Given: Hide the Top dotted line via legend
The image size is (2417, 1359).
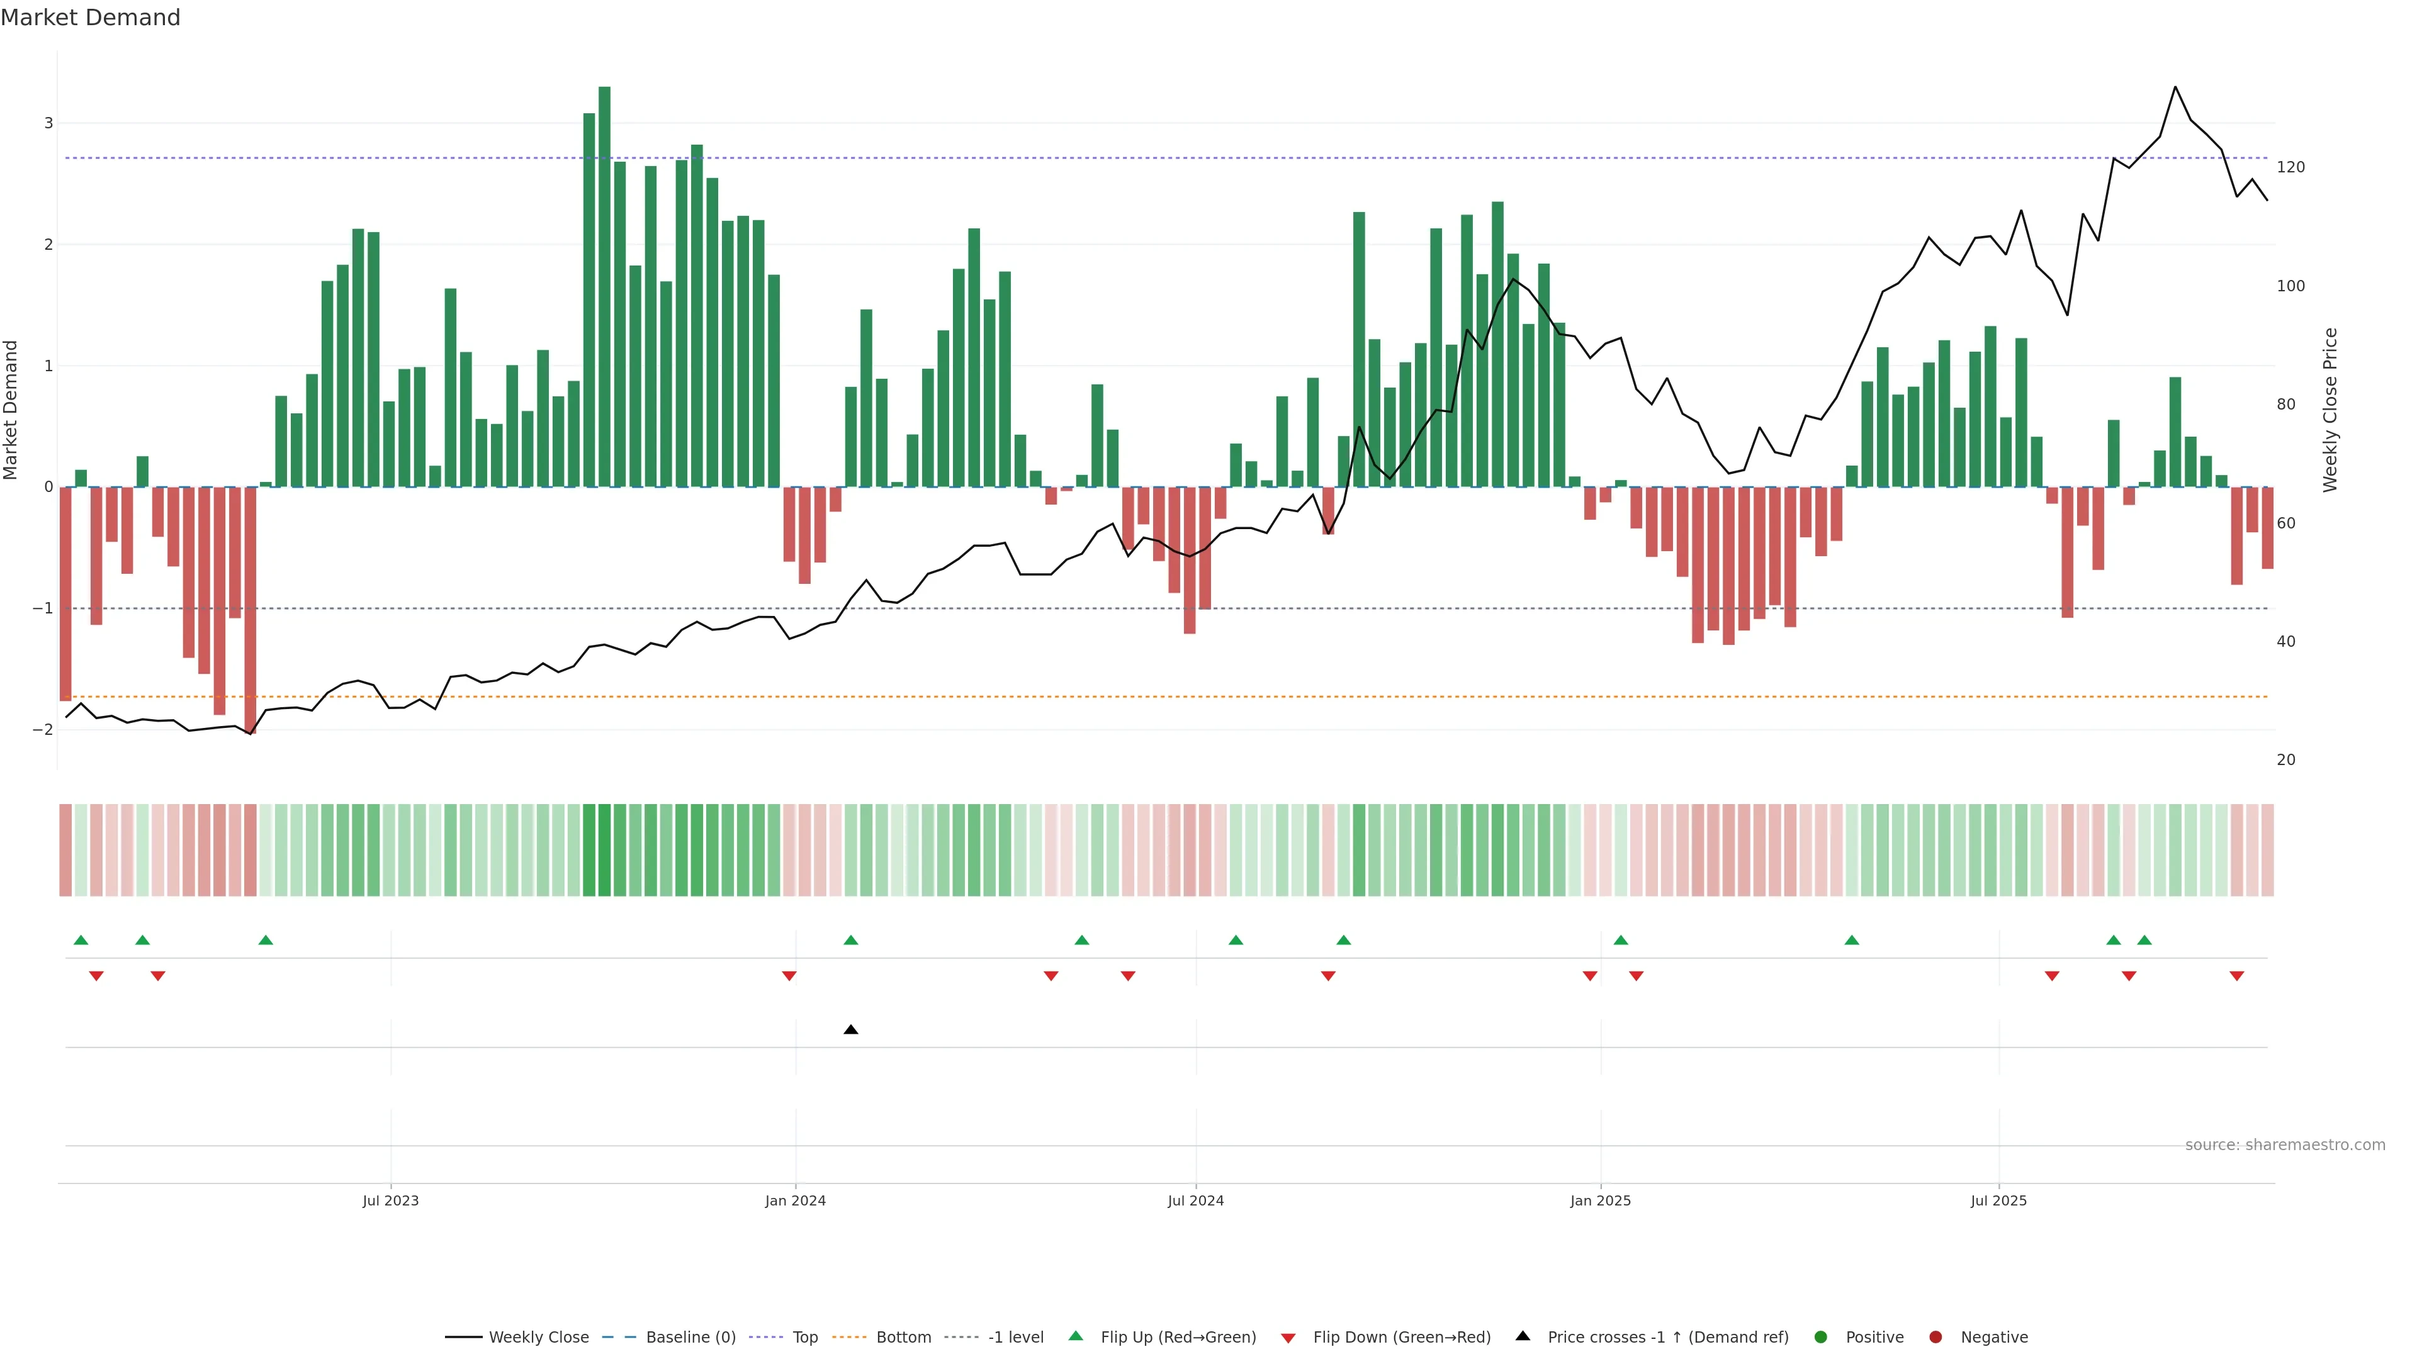Looking at the screenshot, I should point(804,1338).
